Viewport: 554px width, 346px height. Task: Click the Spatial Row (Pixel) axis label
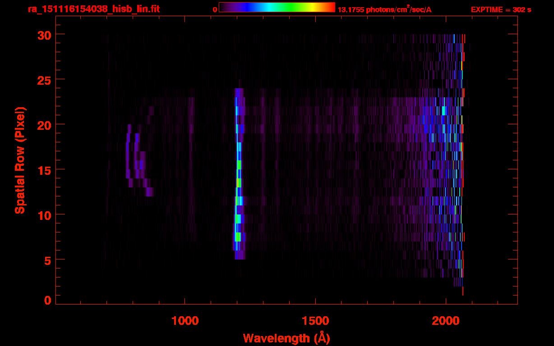[x=20, y=160]
